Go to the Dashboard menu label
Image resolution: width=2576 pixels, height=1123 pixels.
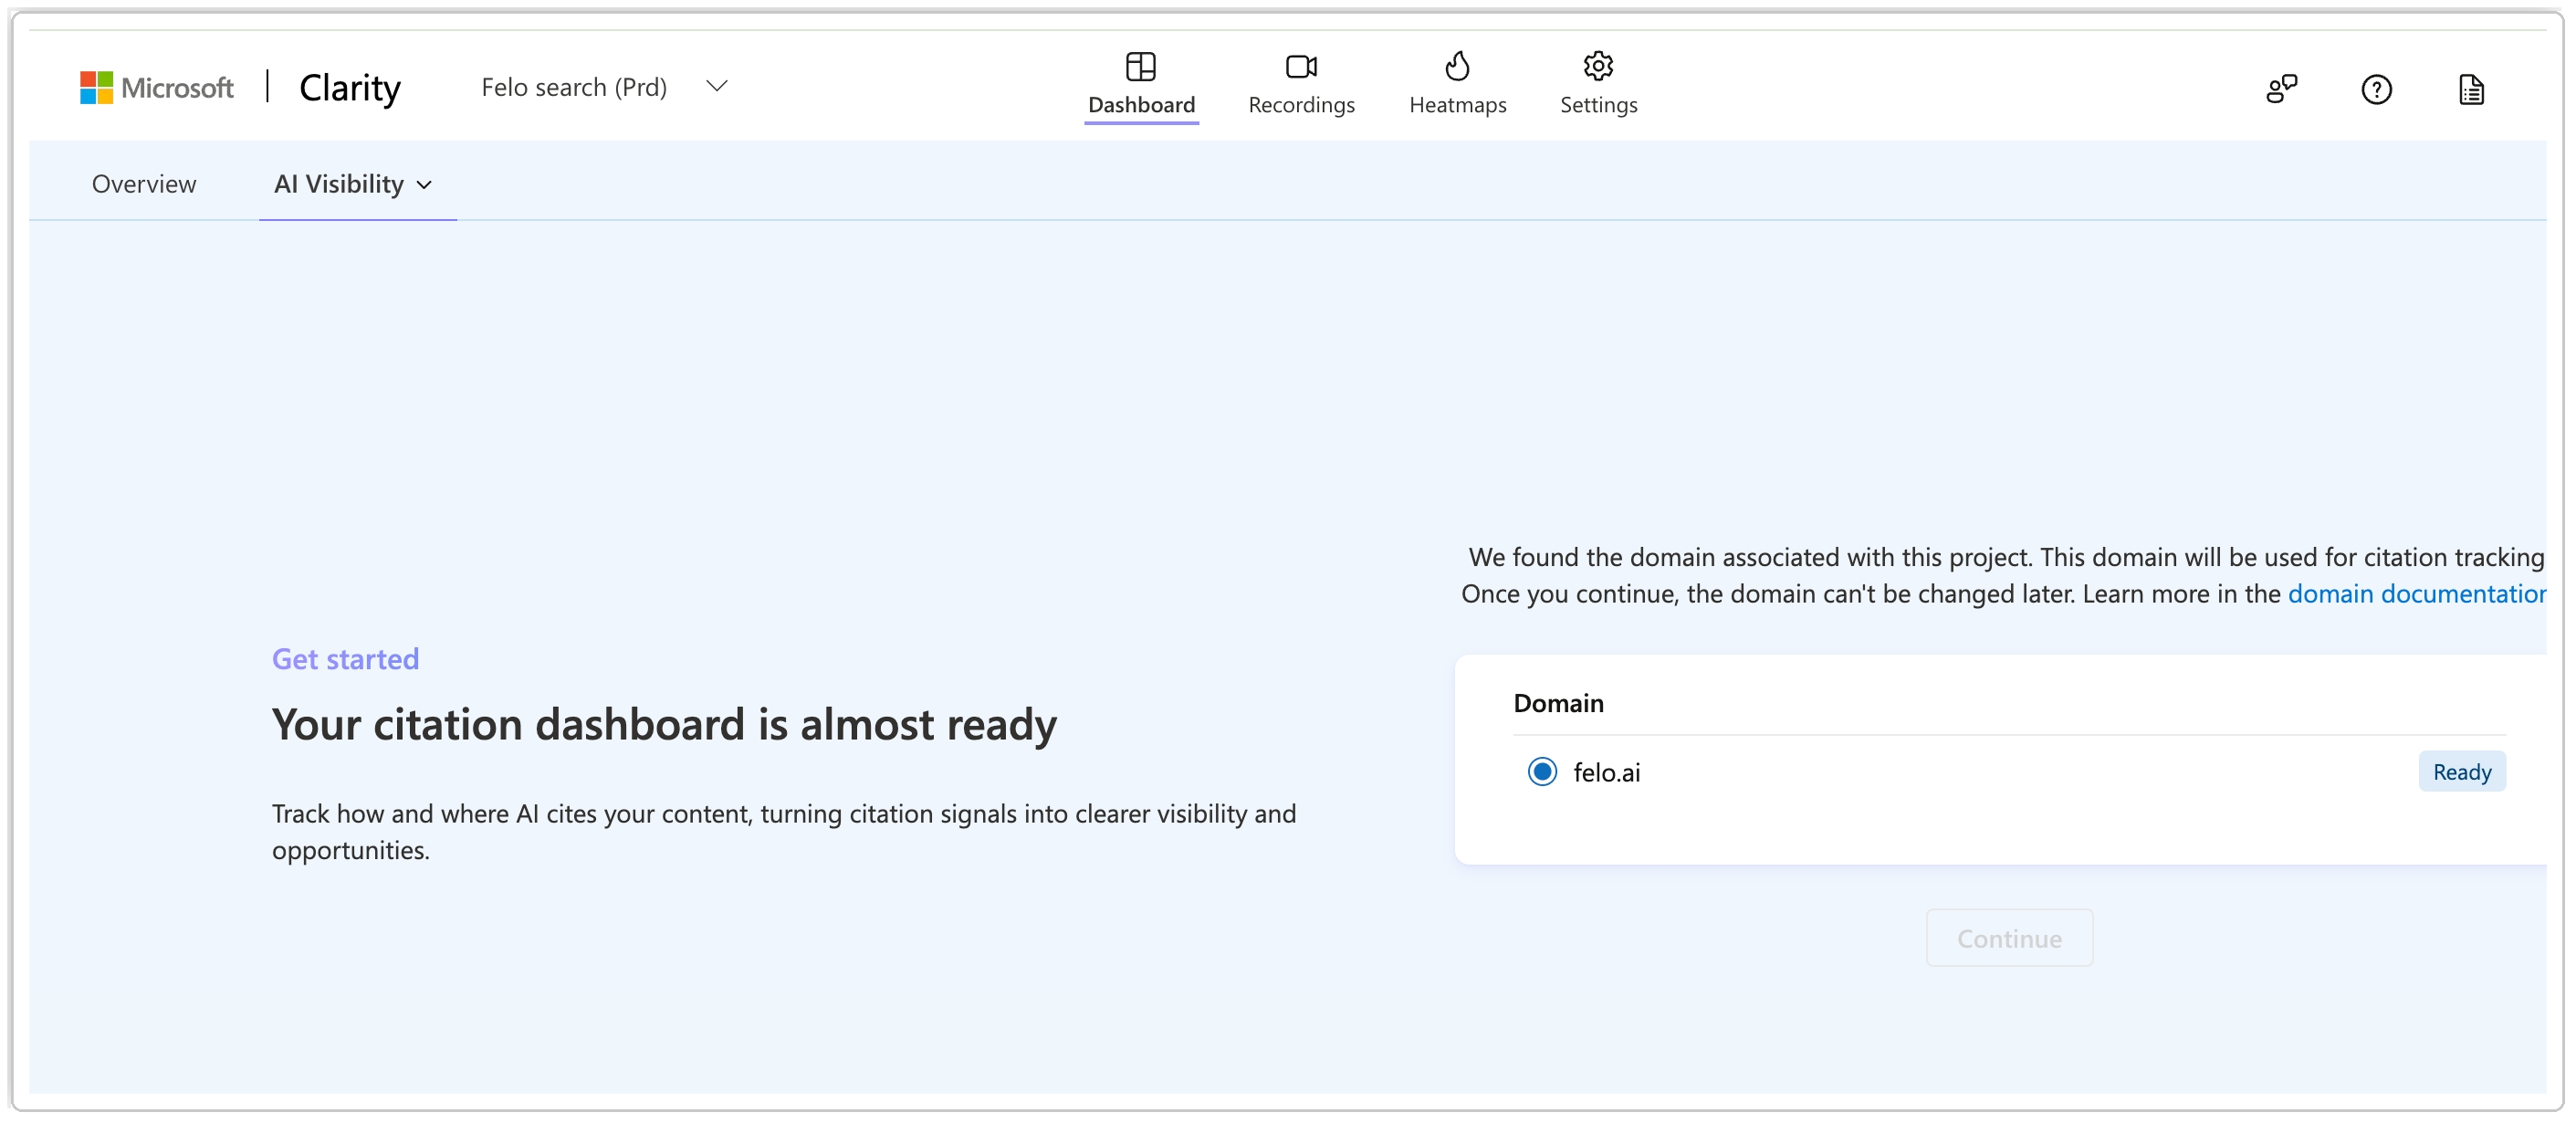tap(1141, 105)
